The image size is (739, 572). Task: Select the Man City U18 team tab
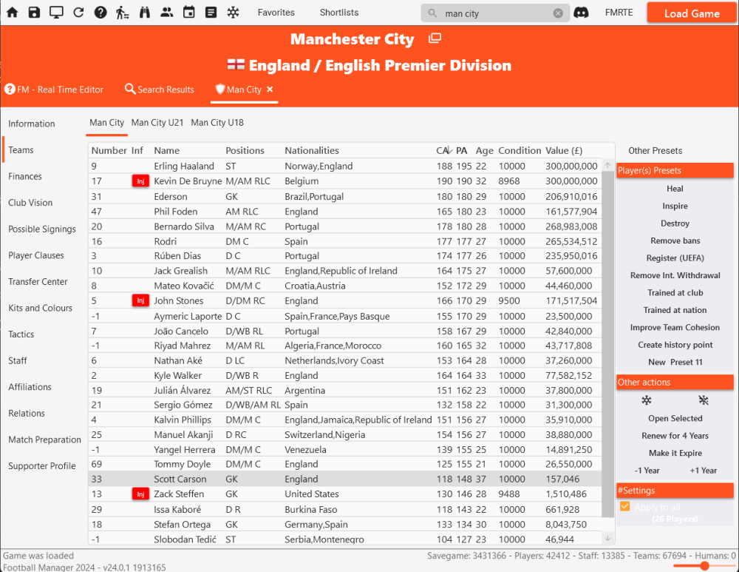point(217,123)
